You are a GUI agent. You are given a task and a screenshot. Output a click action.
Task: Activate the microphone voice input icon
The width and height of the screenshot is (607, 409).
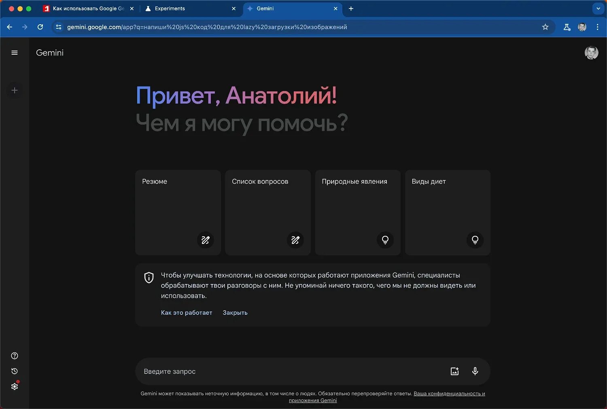click(475, 371)
